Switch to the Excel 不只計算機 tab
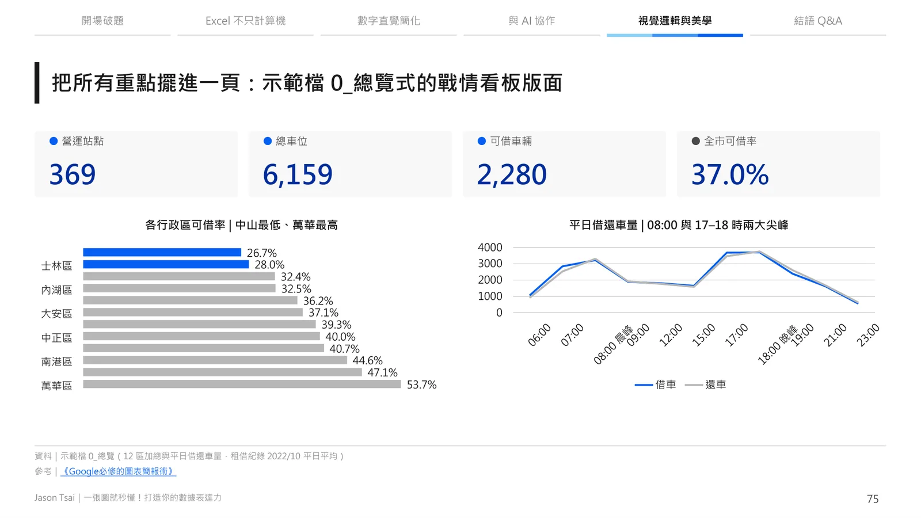The width and height of the screenshot is (921, 518). pyautogui.click(x=246, y=21)
